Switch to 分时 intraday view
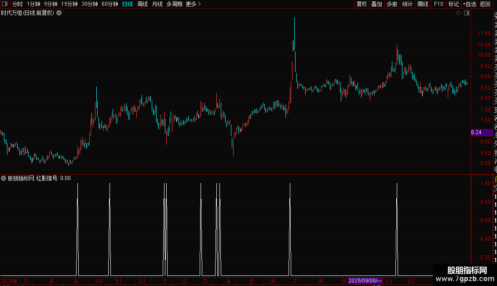The height and width of the screenshot is (286, 497). pos(18,4)
